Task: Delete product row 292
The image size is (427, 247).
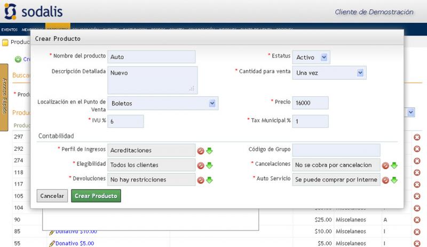Action: pyautogui.click(x=417, y=149)
